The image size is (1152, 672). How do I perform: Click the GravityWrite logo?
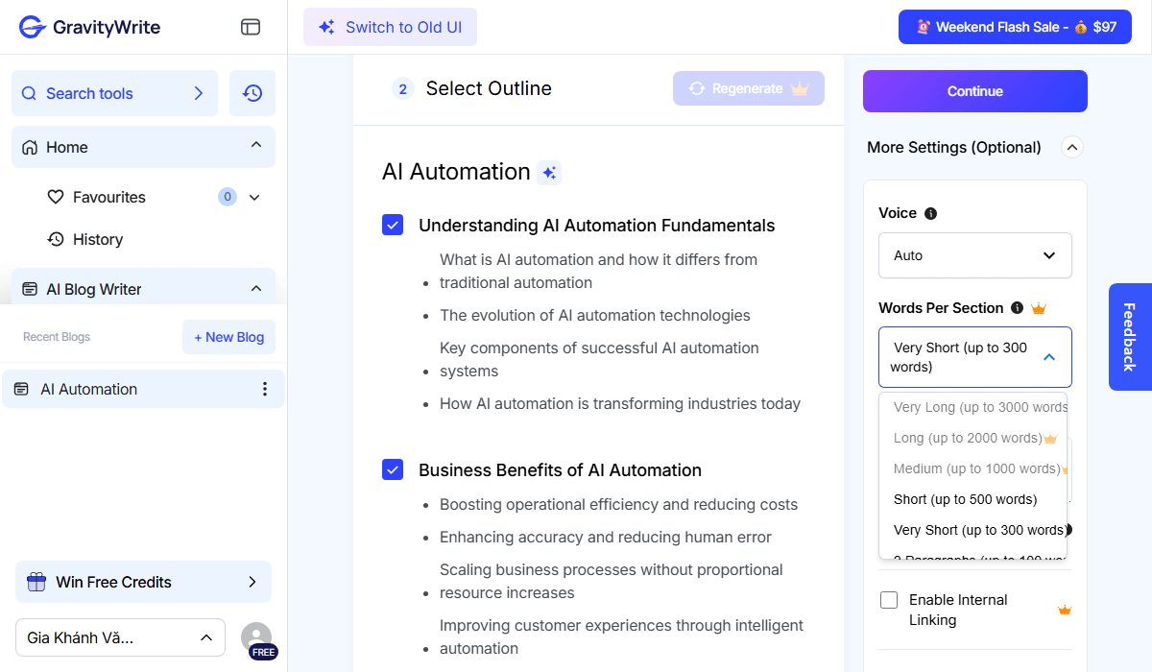[90, 27]
